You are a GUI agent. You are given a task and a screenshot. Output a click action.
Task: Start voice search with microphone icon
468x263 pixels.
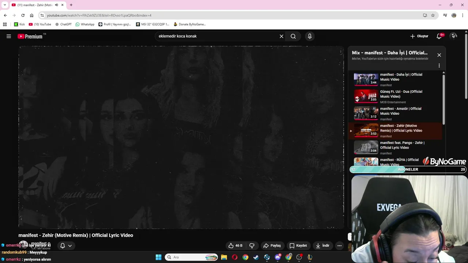point(310,36)
